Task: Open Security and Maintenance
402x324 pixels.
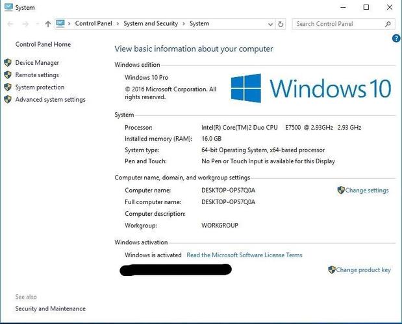Action: 50,308
